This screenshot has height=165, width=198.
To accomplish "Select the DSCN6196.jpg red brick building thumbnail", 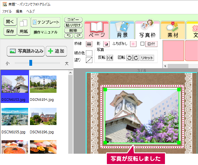I will (x=43, y=116).
